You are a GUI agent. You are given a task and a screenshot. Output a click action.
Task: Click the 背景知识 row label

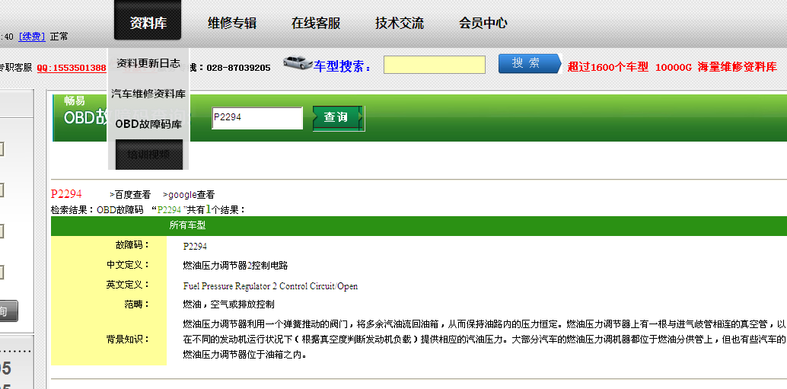click(128, 340)
